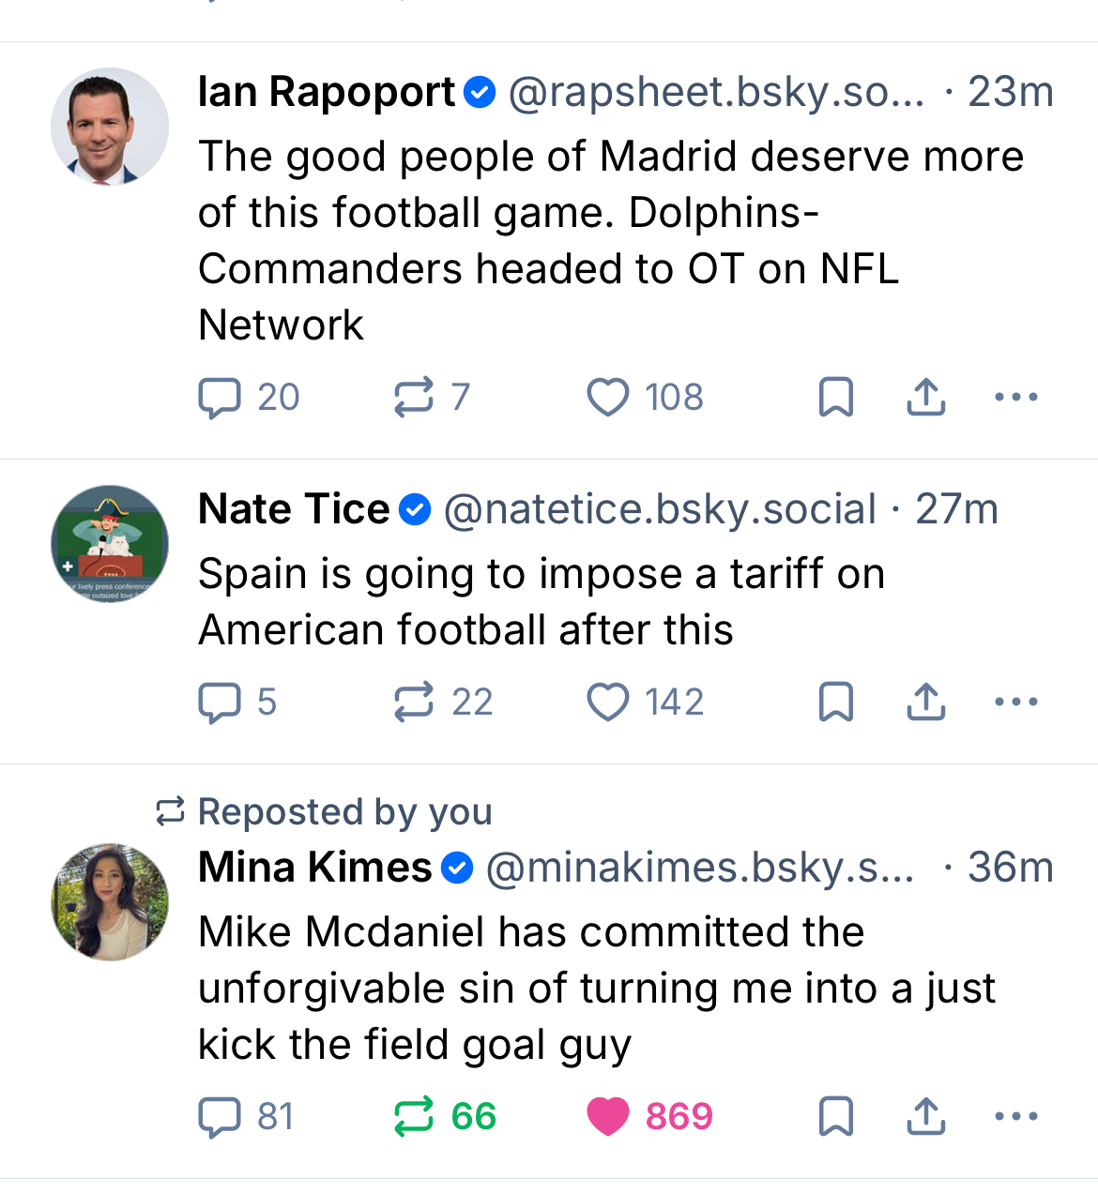Open more options on Nate Tice's post
1098x1193 pixels.
[x=1015, y=702]
